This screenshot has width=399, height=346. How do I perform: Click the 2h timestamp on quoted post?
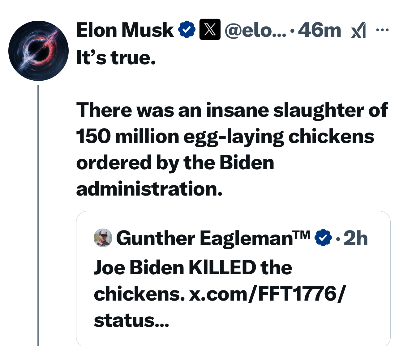356,238
